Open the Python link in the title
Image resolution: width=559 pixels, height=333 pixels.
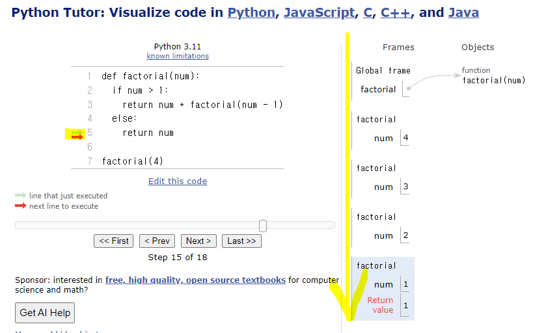coord(251,12)
